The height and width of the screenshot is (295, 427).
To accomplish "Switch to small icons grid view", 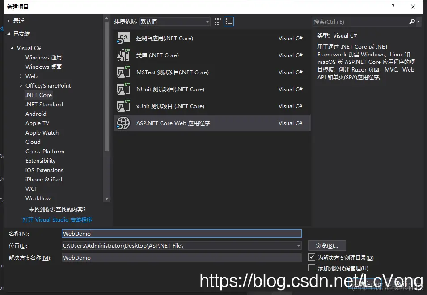I will click(x=218, y=21).
